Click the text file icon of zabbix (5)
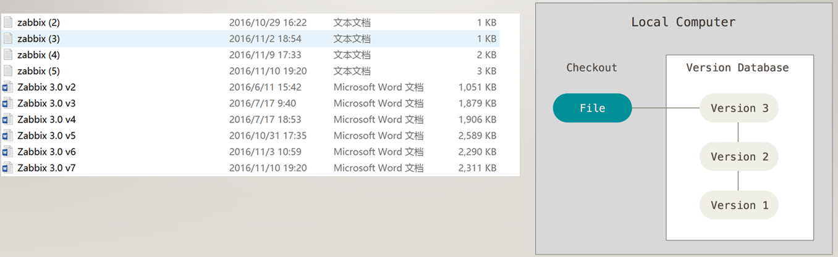This screenshot has height=257, width=838. pyautogui.click(x=7, y=71)
